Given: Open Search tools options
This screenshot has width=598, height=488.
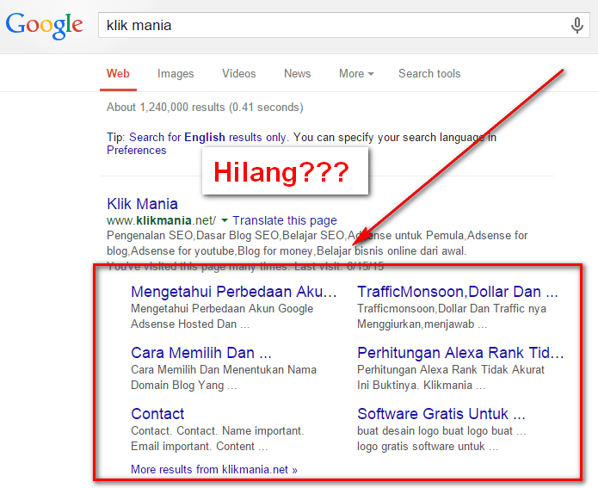Looking at the screenshot, I should (x=429, y=74).
